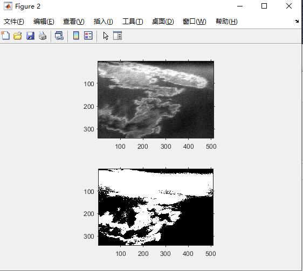Insert legend using the toolbar icon
The width and height of the screenshot is (303, 271).
[x=88, y=36]
